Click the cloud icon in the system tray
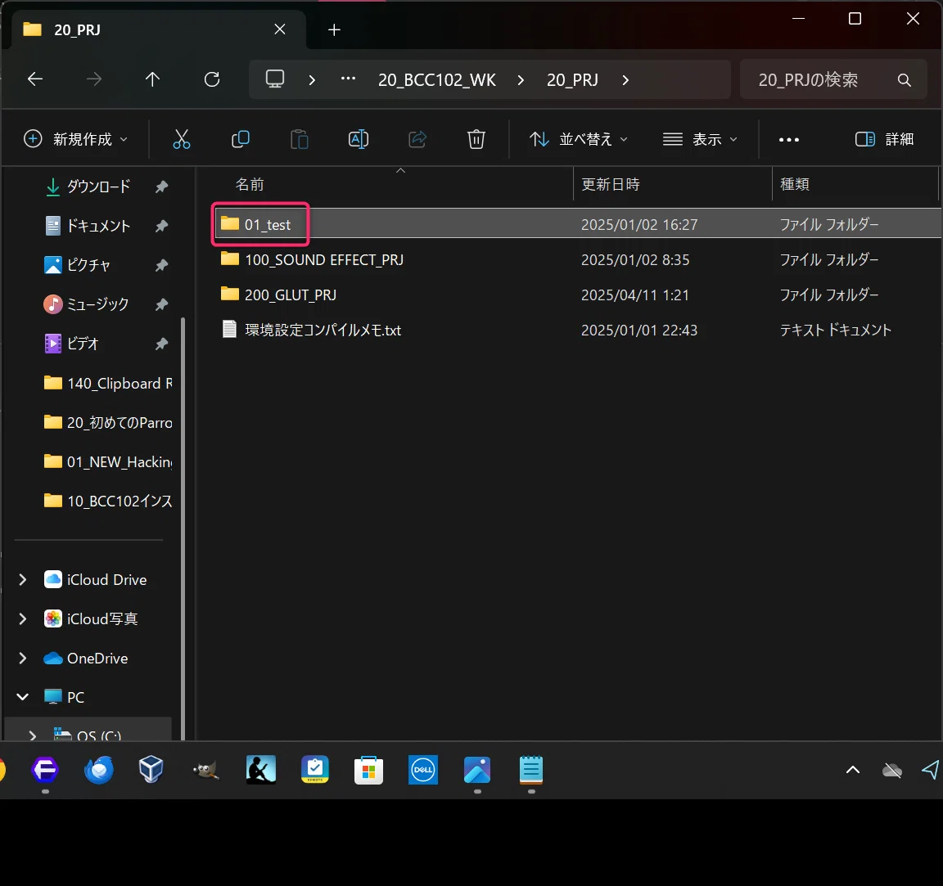Screen dimensions: 943x886 (x=892, y=770)
